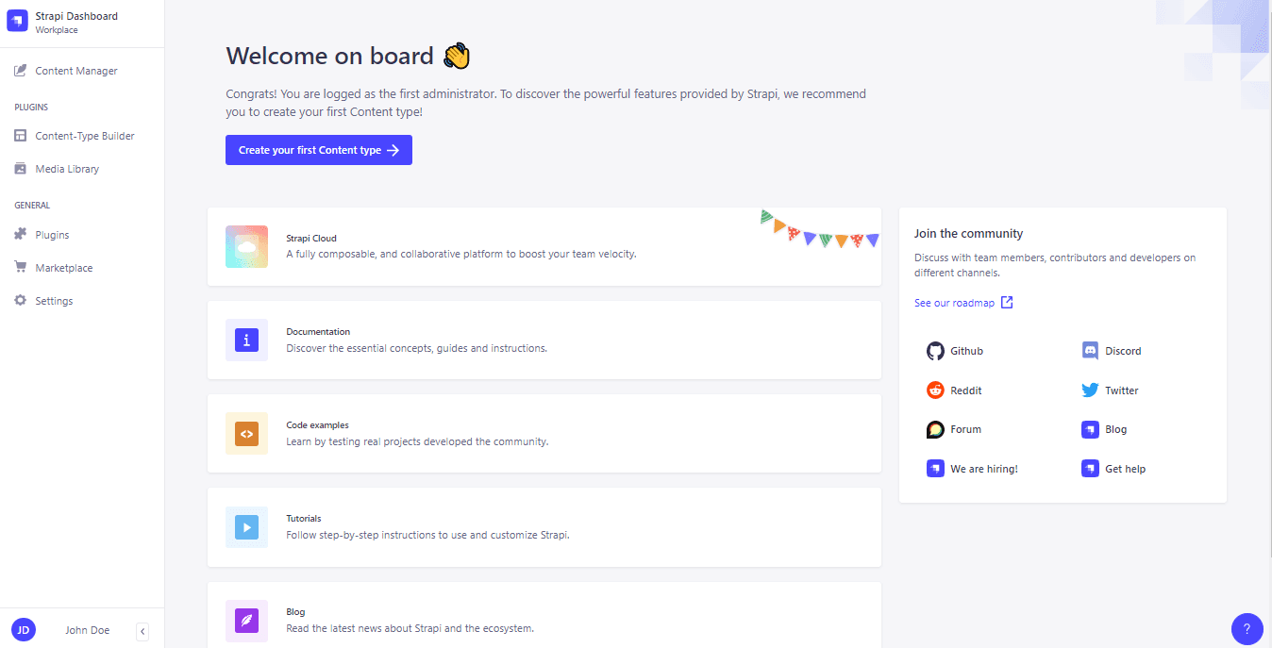Screen dimensions: 1272x648
Task: Click the Code examples icon
Action: point(246,434)
